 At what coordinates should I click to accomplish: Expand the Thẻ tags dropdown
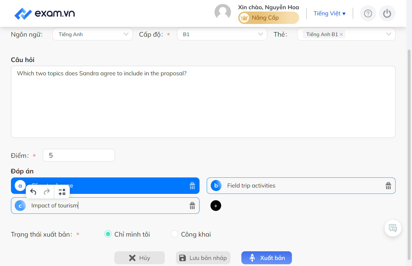[389, 34]
